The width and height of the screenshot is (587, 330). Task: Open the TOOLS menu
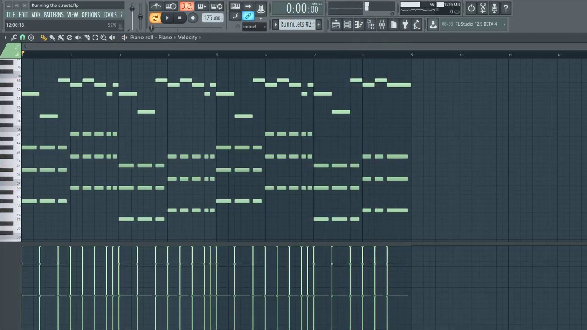(x=110, y=15)
